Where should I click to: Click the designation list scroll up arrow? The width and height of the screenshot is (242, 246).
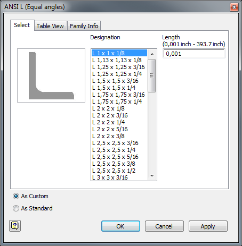[152, 54]
